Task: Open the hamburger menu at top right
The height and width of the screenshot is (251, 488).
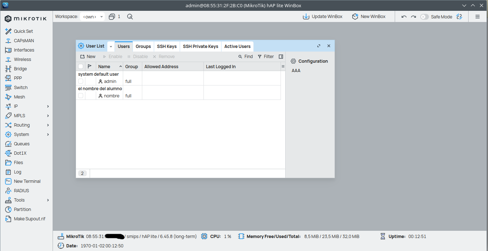Action: pyautogui.click(x=478, y=17)
